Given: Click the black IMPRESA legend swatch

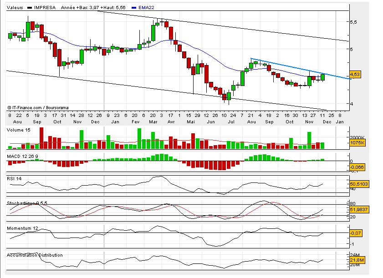Looking at the screenshot, I should pyautogui.click(x=30, y=8).
